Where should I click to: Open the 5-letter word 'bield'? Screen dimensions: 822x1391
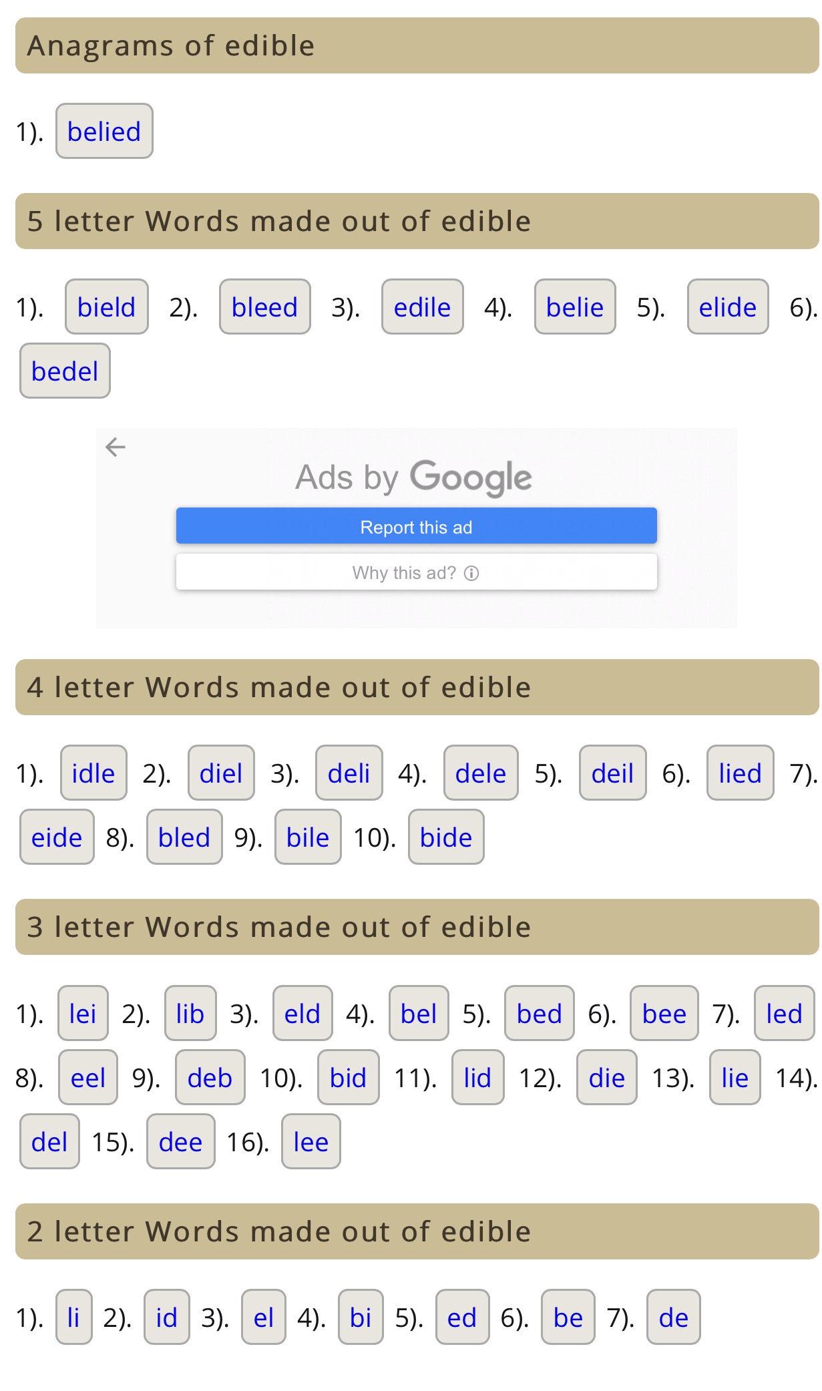[107, 307]
